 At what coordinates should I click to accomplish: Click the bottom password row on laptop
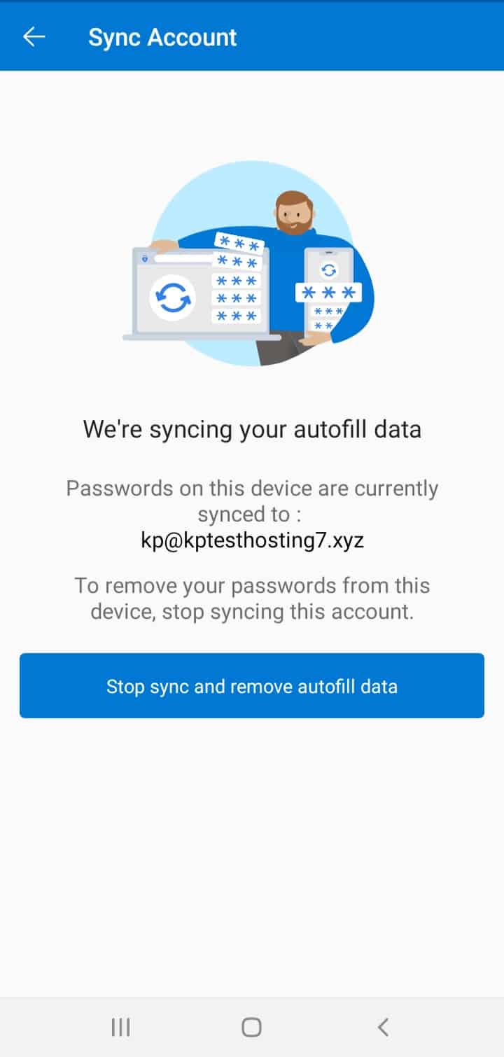(236, 316)
